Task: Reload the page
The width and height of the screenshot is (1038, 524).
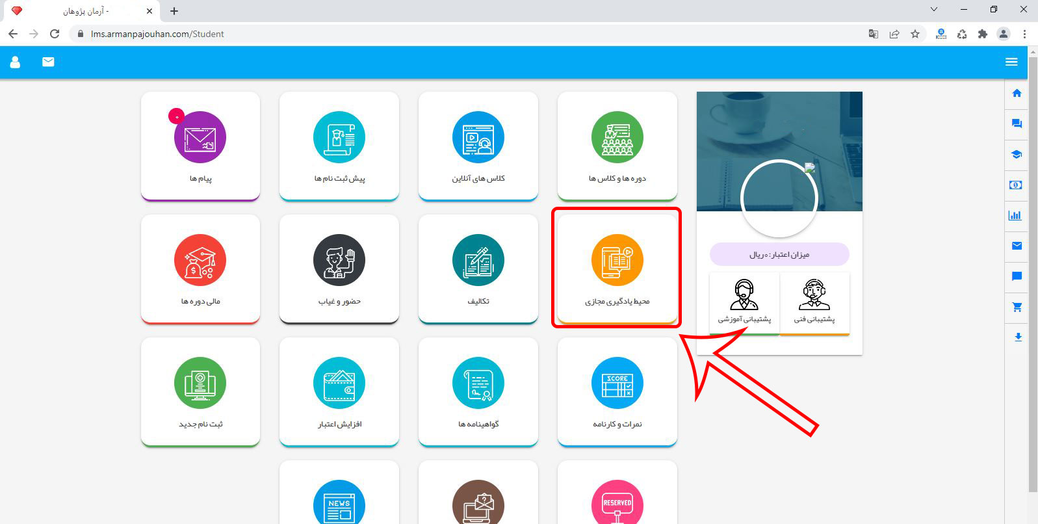Action: pyautogui.click(x=55, y=34)
